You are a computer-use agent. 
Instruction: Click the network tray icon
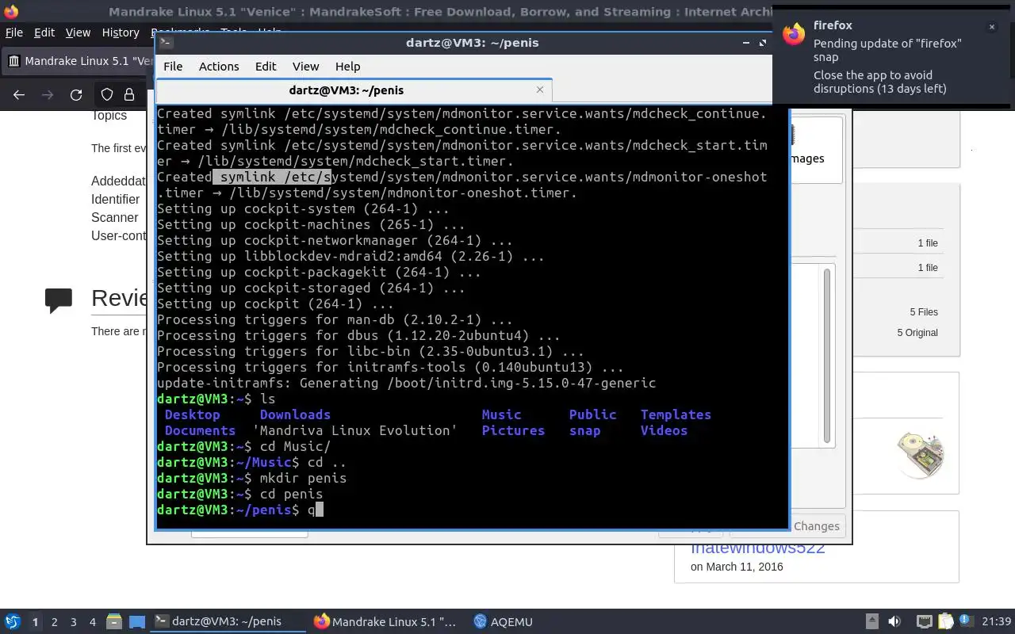tap(924, 622)
